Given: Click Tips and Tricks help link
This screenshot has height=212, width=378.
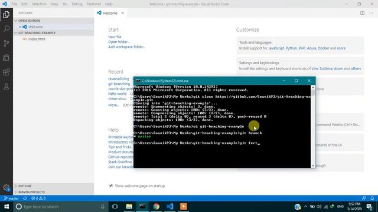Looking at the screenshot, I should point(120,147).
